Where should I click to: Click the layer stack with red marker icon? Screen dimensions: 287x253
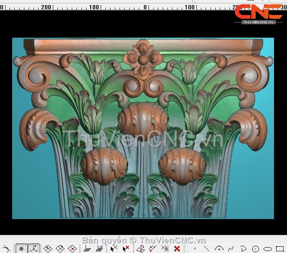tap(87, 248)
